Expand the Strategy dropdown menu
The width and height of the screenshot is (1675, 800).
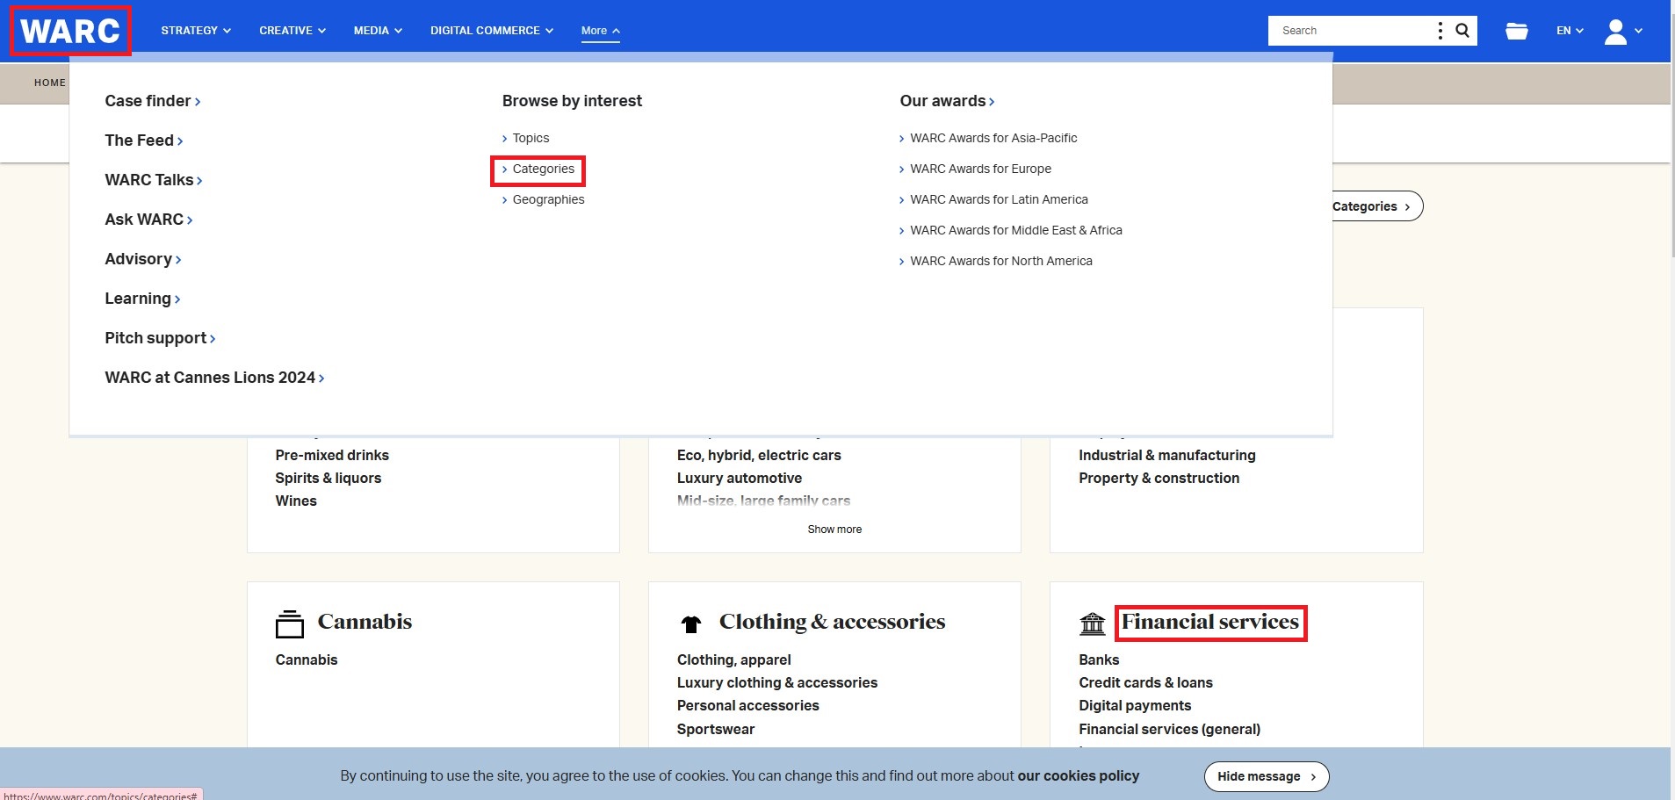pyautogui.click(x=196, y=31)
